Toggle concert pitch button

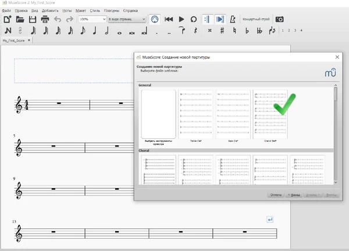(x=256, y=19)
